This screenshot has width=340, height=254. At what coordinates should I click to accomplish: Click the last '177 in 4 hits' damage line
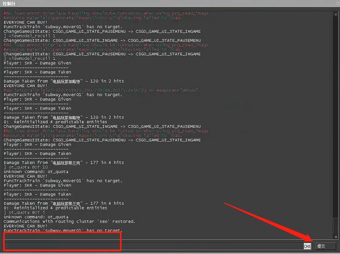point(63,203)
